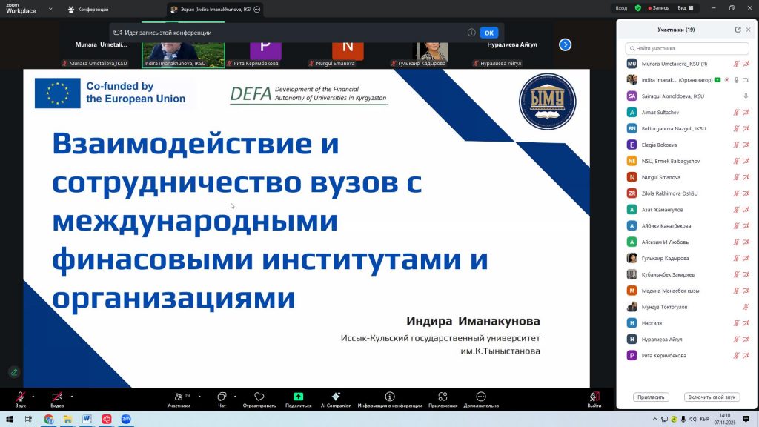Screen dimensions: 759x427
Task: Pop out the Участники panel
Action: tap(738, 30)
